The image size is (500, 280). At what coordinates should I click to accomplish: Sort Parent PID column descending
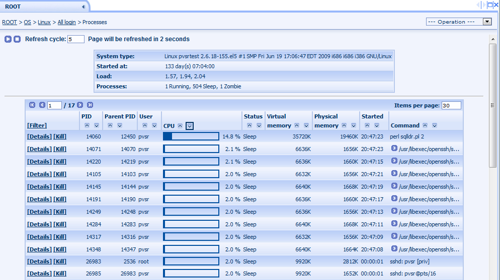[120, 125]
